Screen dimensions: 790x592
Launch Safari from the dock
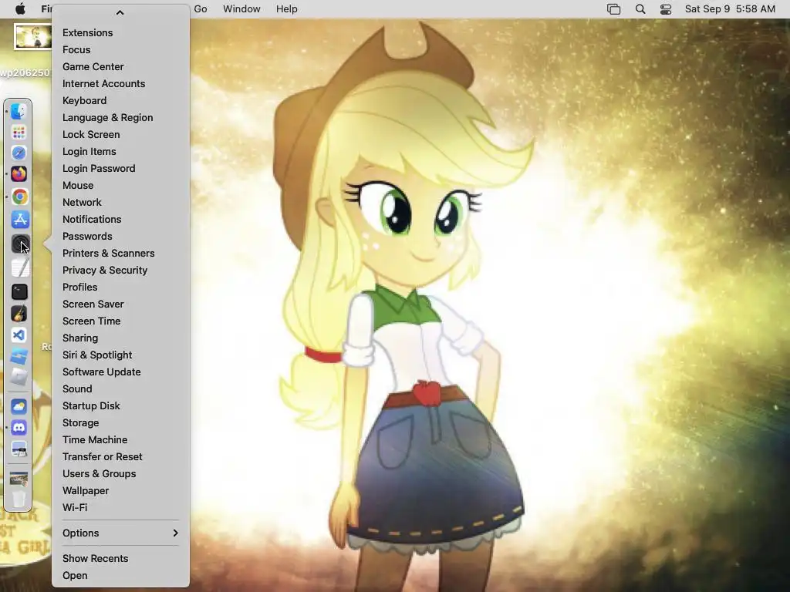[x=19, y=153]
